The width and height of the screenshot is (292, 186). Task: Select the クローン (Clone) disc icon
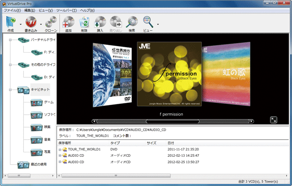tap(51, 22)
